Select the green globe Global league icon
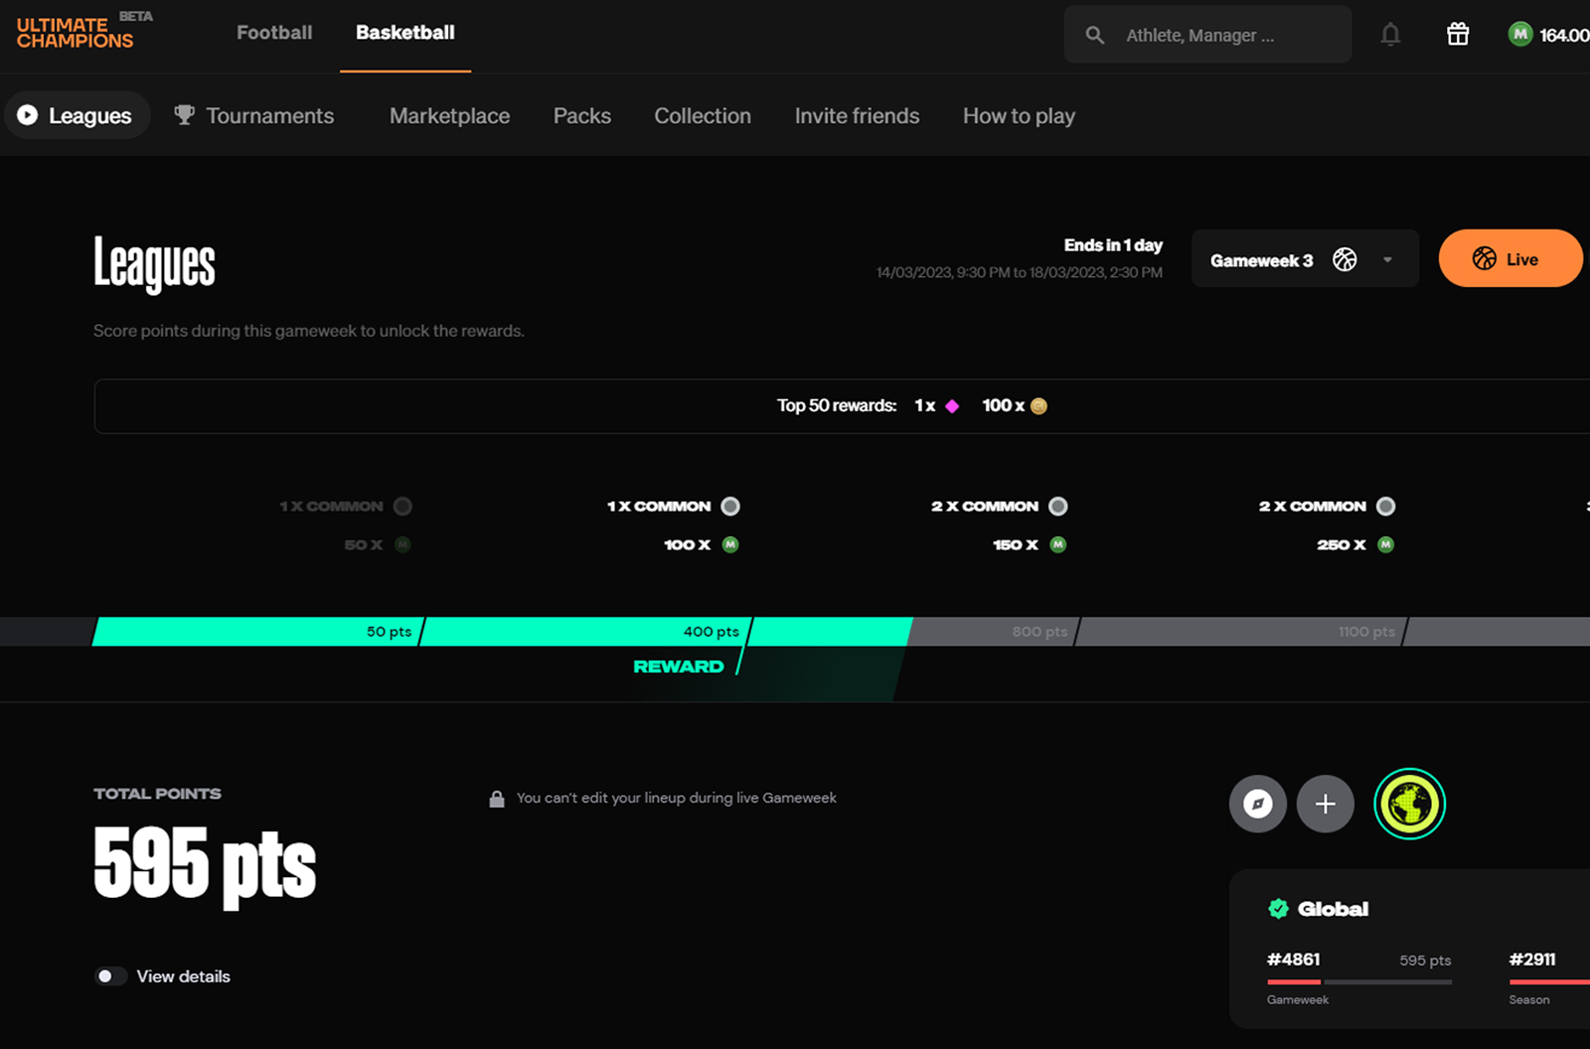 (1409, 804)
